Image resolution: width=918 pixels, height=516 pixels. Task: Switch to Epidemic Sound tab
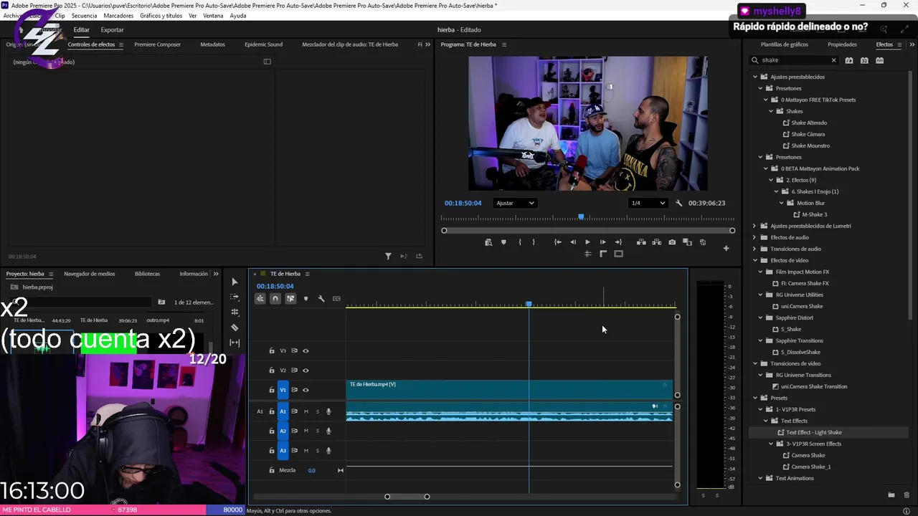pos(263,44)
